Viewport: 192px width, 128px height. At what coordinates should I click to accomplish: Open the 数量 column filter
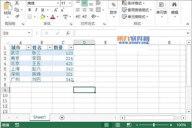click(71, 47)
